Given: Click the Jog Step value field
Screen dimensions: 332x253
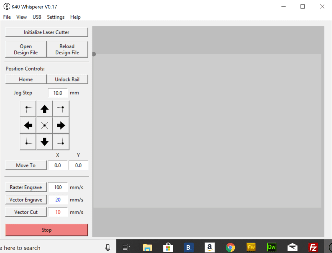Looking at the screenshot, I should pos(58,93).
